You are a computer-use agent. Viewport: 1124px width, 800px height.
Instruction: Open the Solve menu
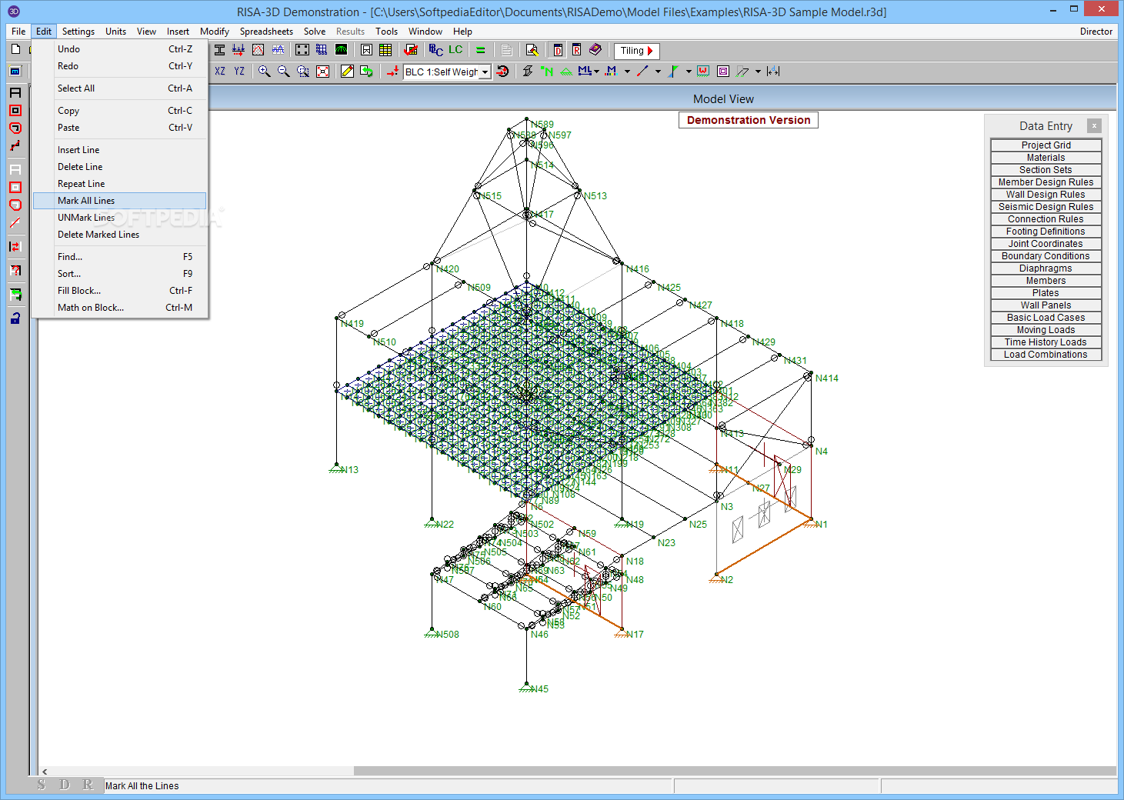315,32
